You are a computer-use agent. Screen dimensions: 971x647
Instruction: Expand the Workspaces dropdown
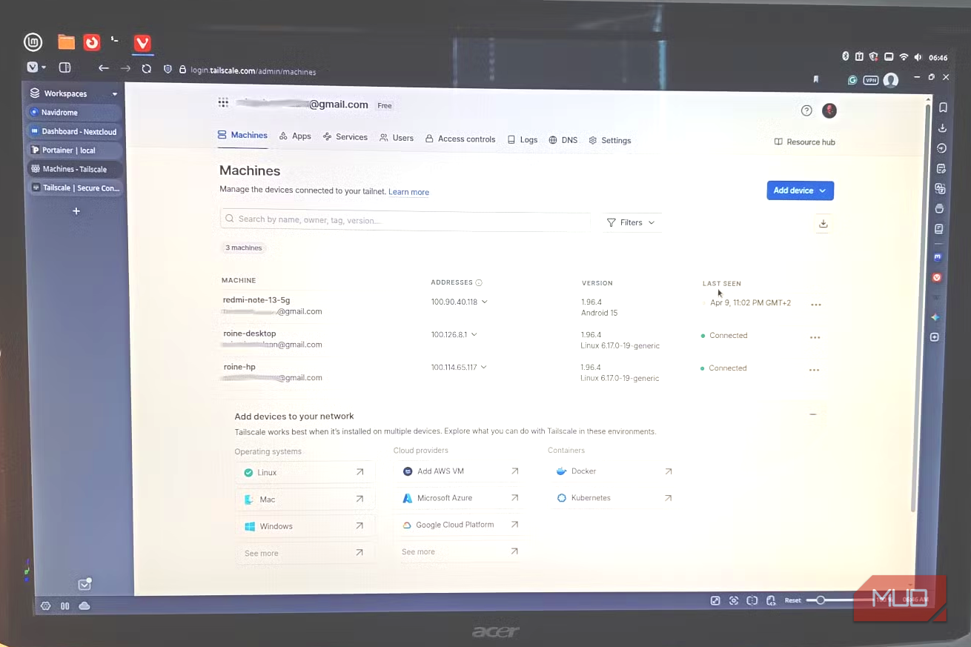pyautogui.click(x=73, y=93)
